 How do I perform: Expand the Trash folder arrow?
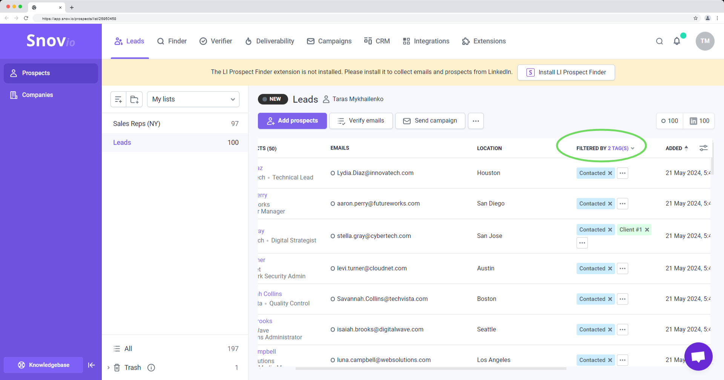pyautogui.click(x=109, y=368)
